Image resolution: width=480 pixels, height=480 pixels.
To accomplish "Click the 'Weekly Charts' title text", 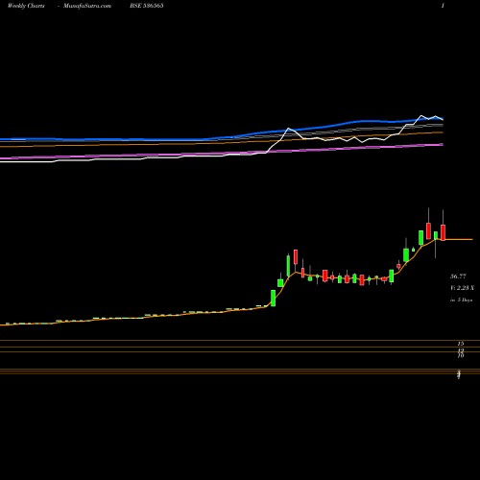I will click(26, 6).
